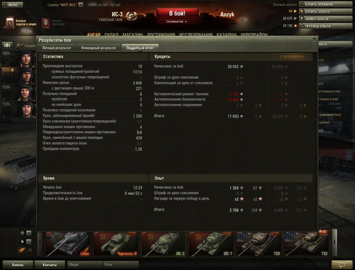Open the Каналы chat channels button
The height and width of the screenshot is (270, 355).
pos(18,265)
